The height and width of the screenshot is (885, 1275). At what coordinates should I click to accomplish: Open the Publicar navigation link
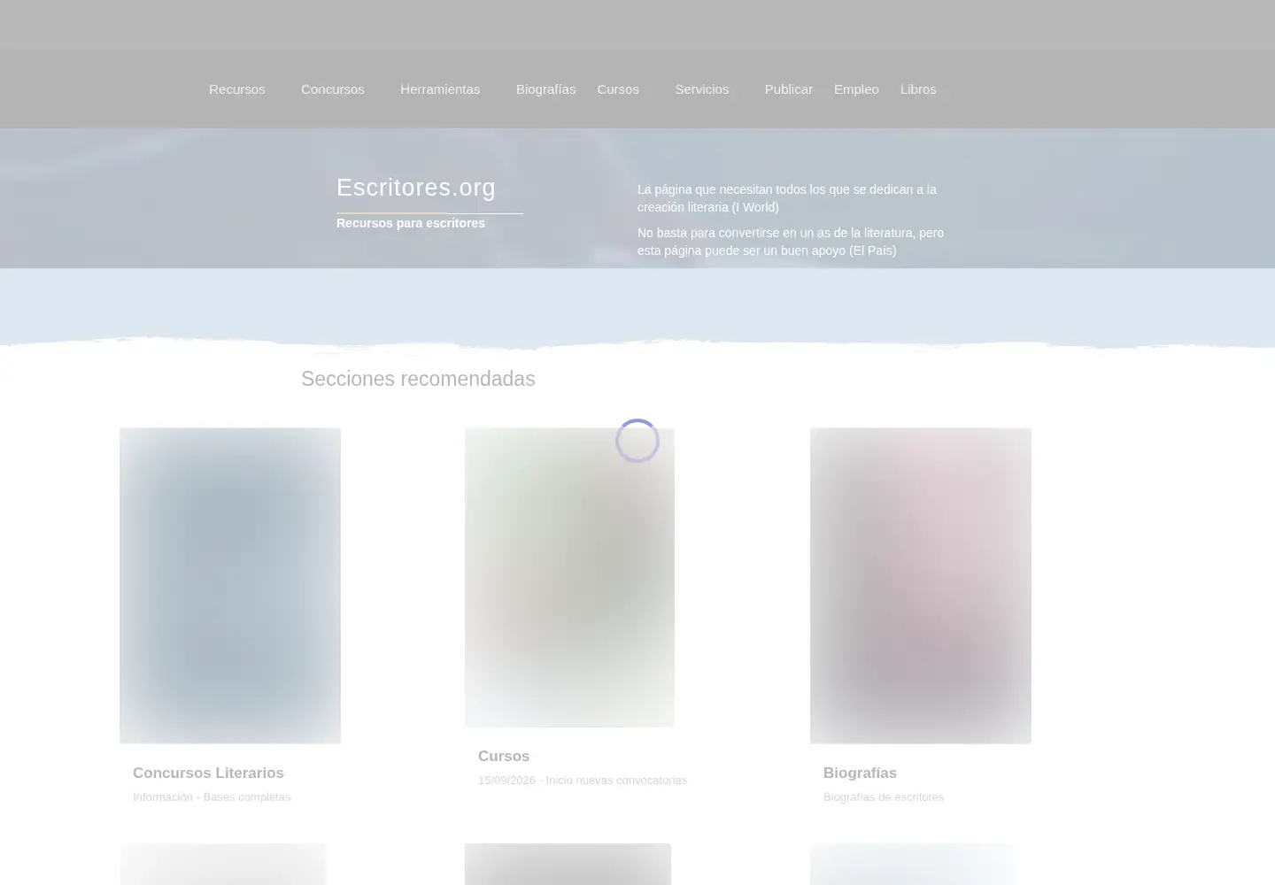(788, 89)
